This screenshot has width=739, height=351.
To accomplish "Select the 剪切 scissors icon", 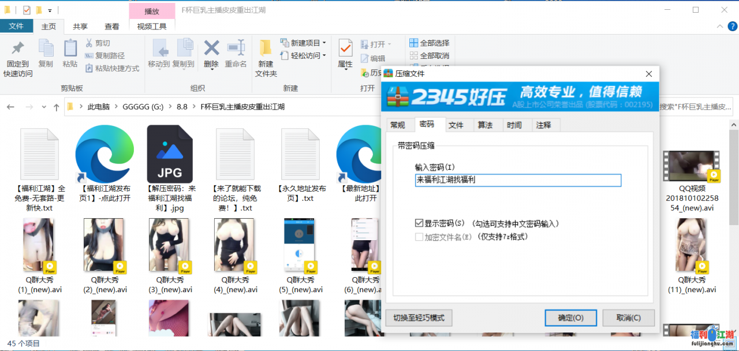I will 89,43.
